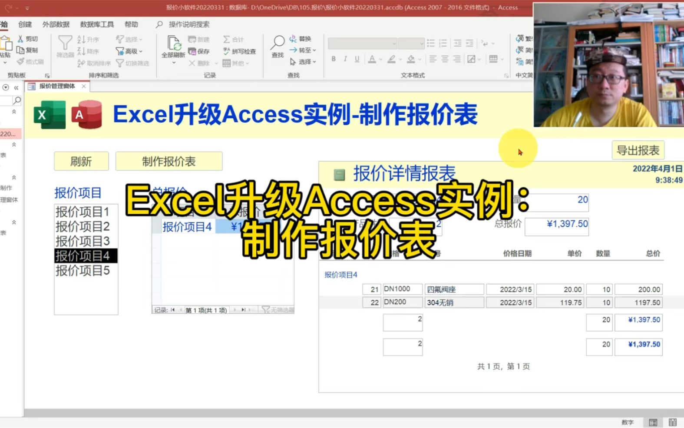This screenshot has height=428, width=684.
Task: Apply the background fill color bucket
Action: 411,59
